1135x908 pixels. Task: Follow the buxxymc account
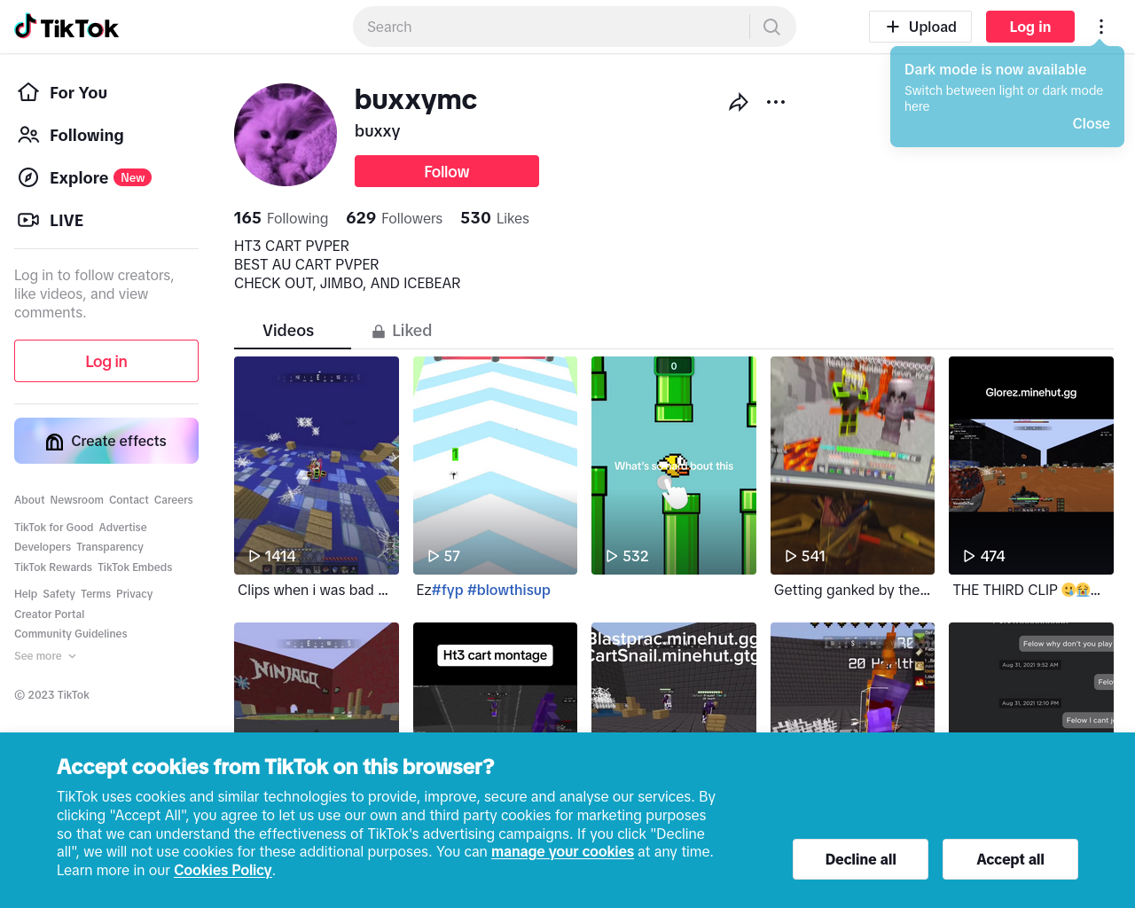click(x=447, y=171)
